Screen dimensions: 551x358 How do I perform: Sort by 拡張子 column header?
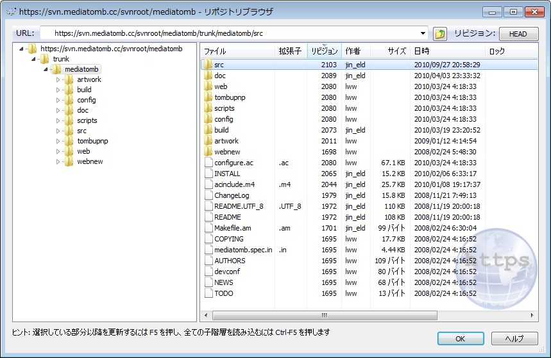point(291,51)
